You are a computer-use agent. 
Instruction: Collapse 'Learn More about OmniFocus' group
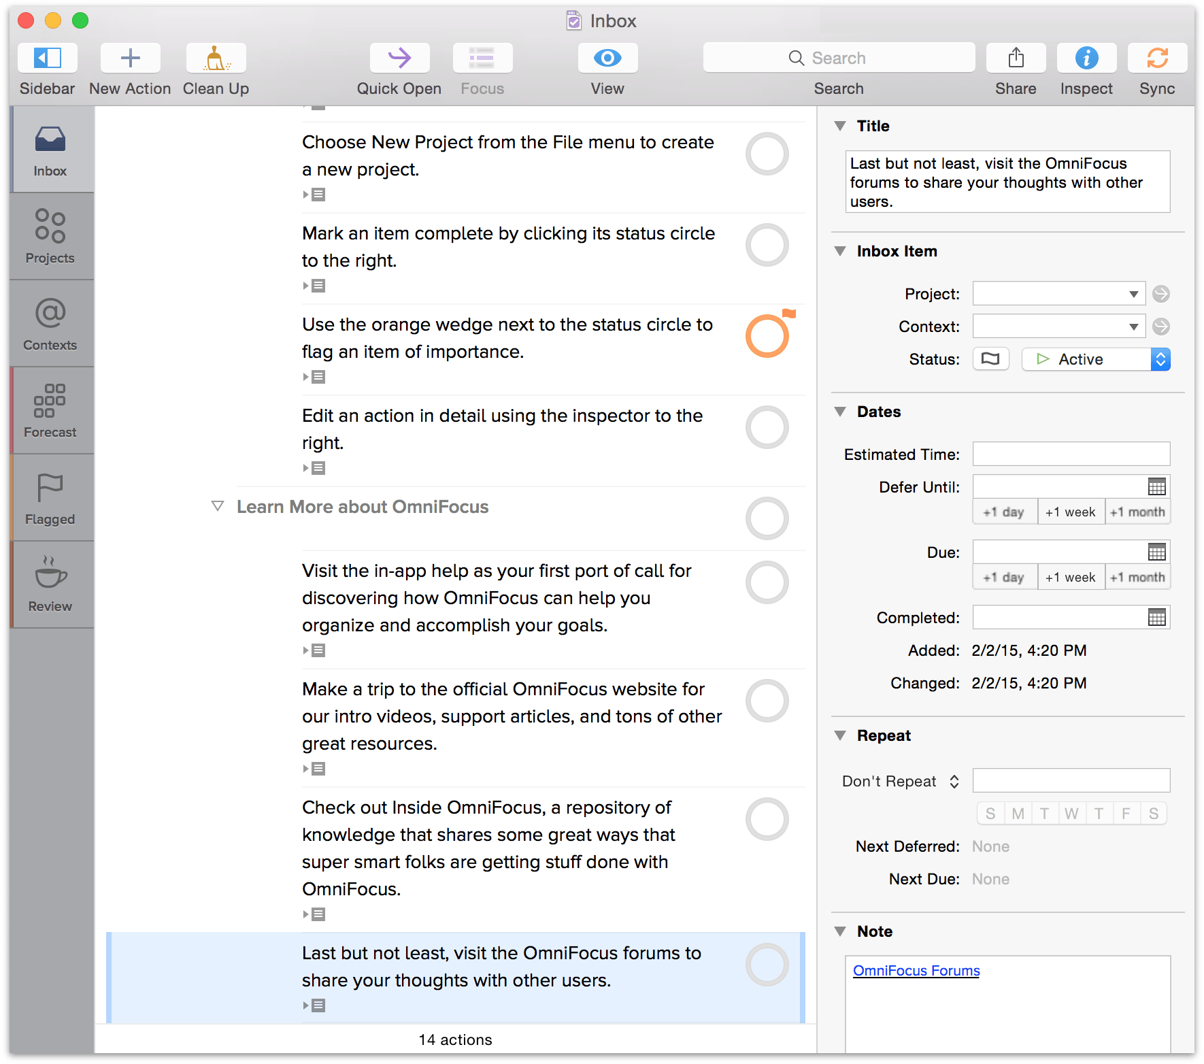click(x=218, y=506)
